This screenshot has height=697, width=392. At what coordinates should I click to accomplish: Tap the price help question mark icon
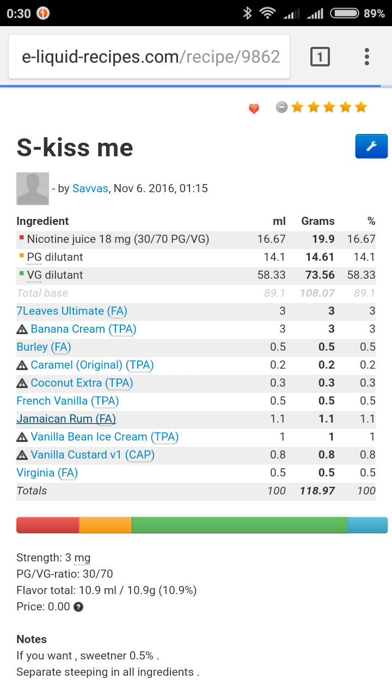click(78, 607)
